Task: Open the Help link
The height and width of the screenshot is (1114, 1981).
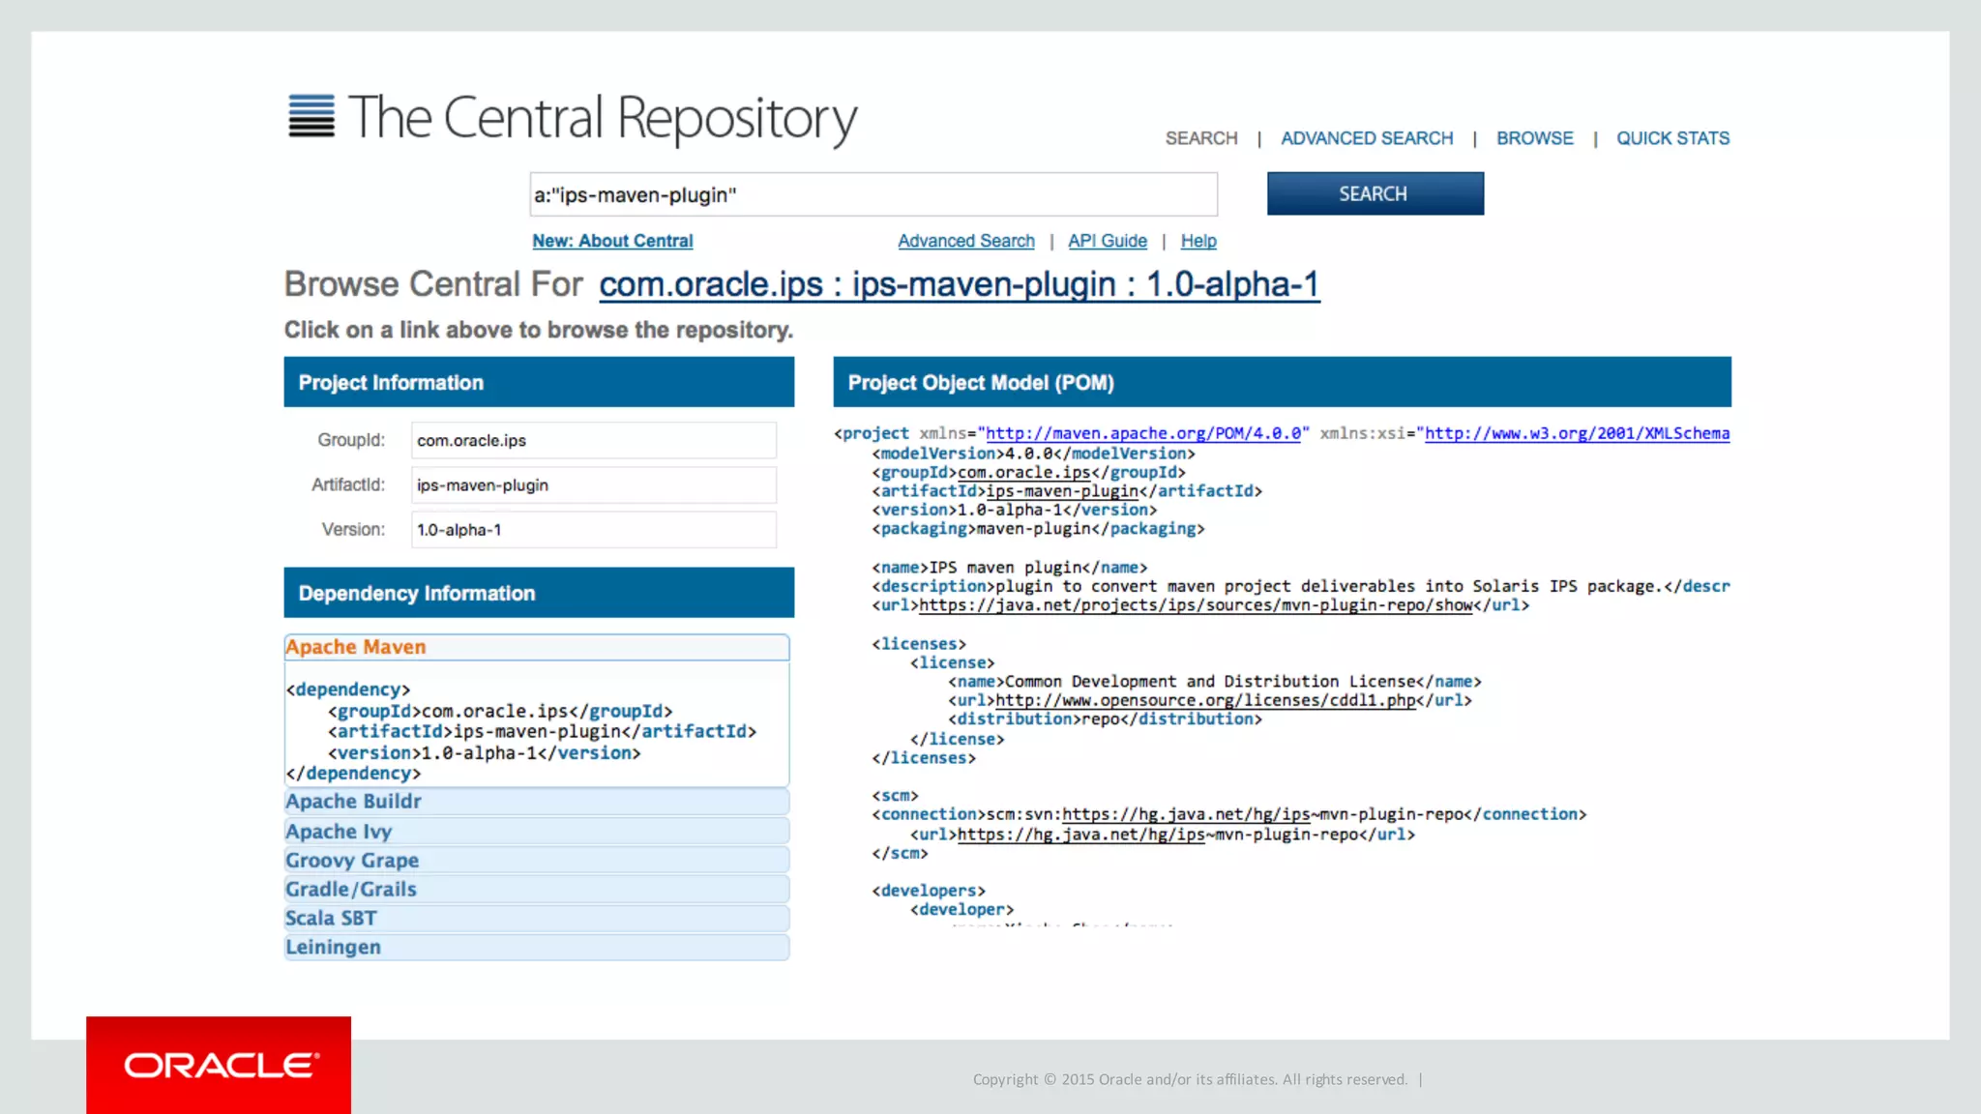Action: pos(1197,241)
